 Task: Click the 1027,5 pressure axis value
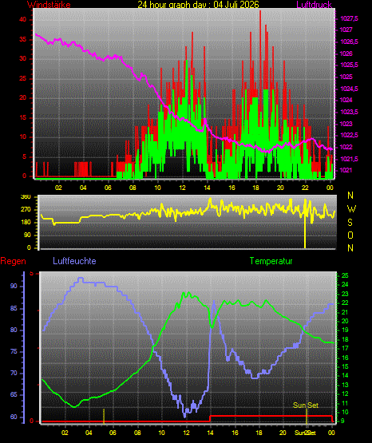click(349, 18)
